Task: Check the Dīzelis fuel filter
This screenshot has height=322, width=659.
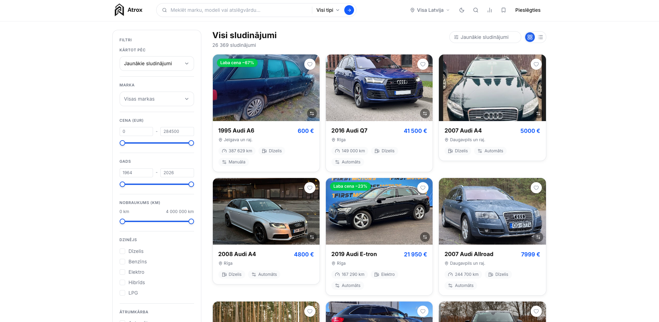Action: pos(122,251)
